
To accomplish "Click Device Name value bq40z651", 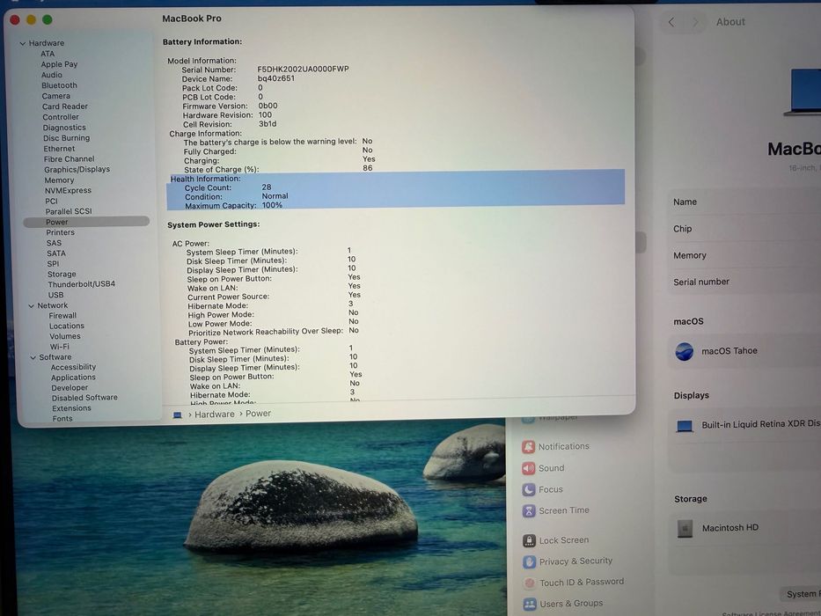I will (276, 78).
